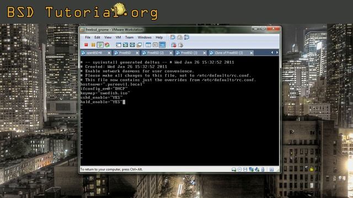
Task: Click the message log icon in status bar
Action: point(271,169)
